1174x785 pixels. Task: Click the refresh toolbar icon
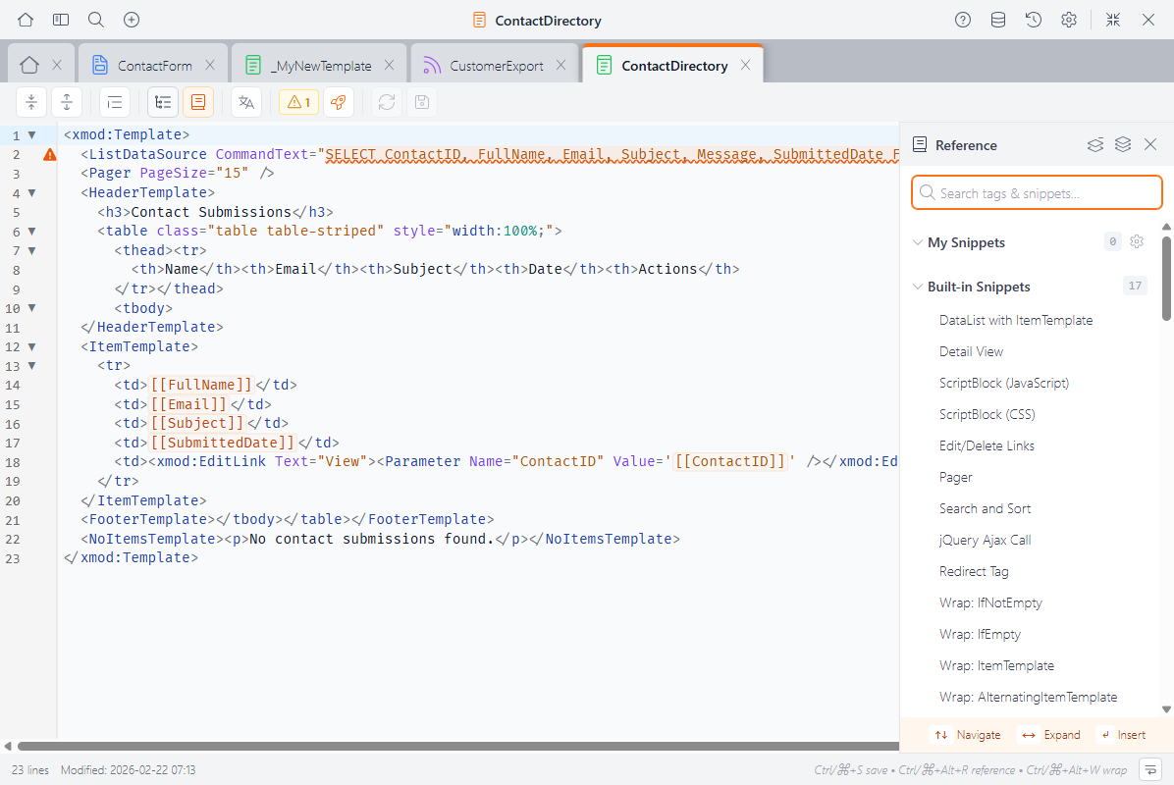tap(387, 102)
